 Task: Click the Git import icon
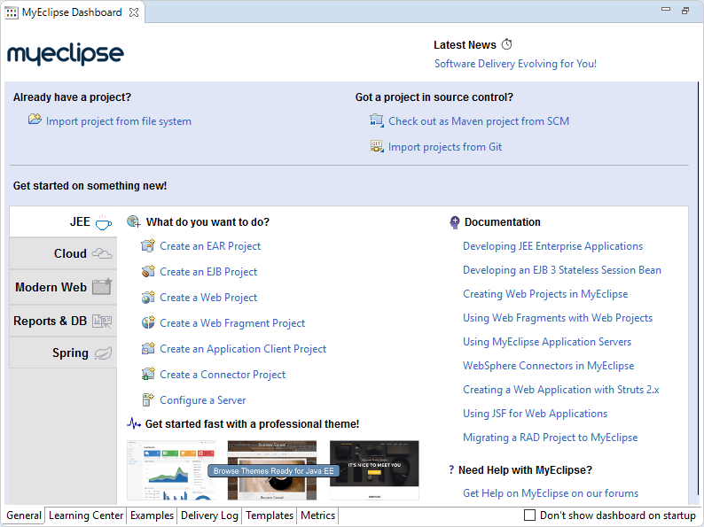click(377, 146)
